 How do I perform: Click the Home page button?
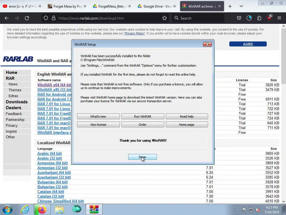point(187,125)
